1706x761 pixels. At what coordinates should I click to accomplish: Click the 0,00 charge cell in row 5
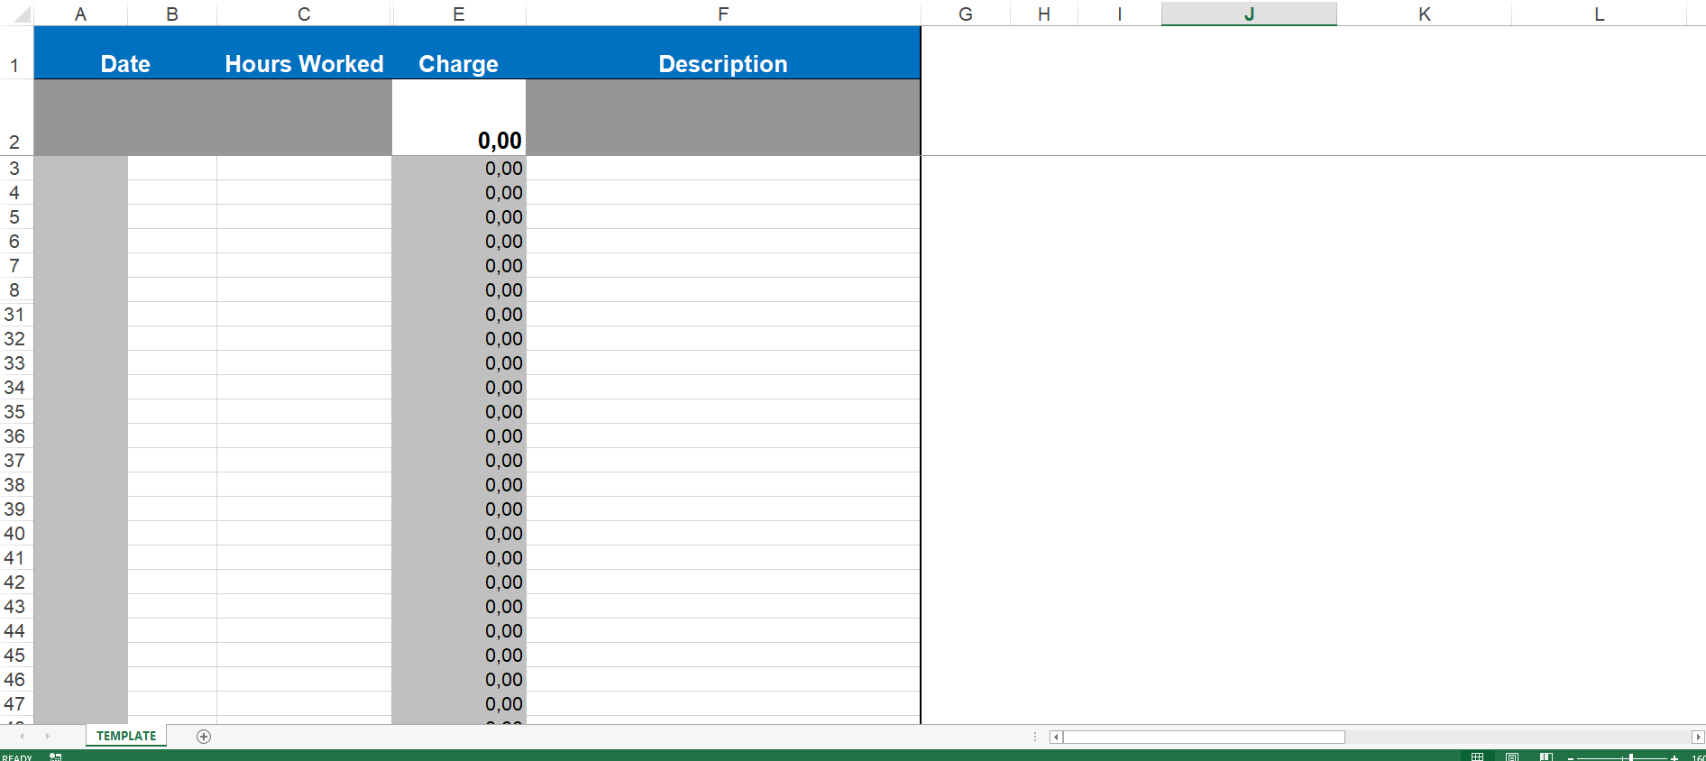pyautogui.click(x=459, y=216)
